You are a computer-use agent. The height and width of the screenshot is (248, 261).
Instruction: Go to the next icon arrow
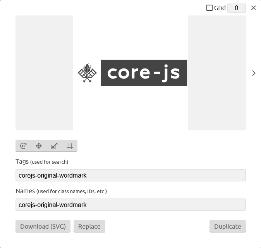(x=254, y=73)
